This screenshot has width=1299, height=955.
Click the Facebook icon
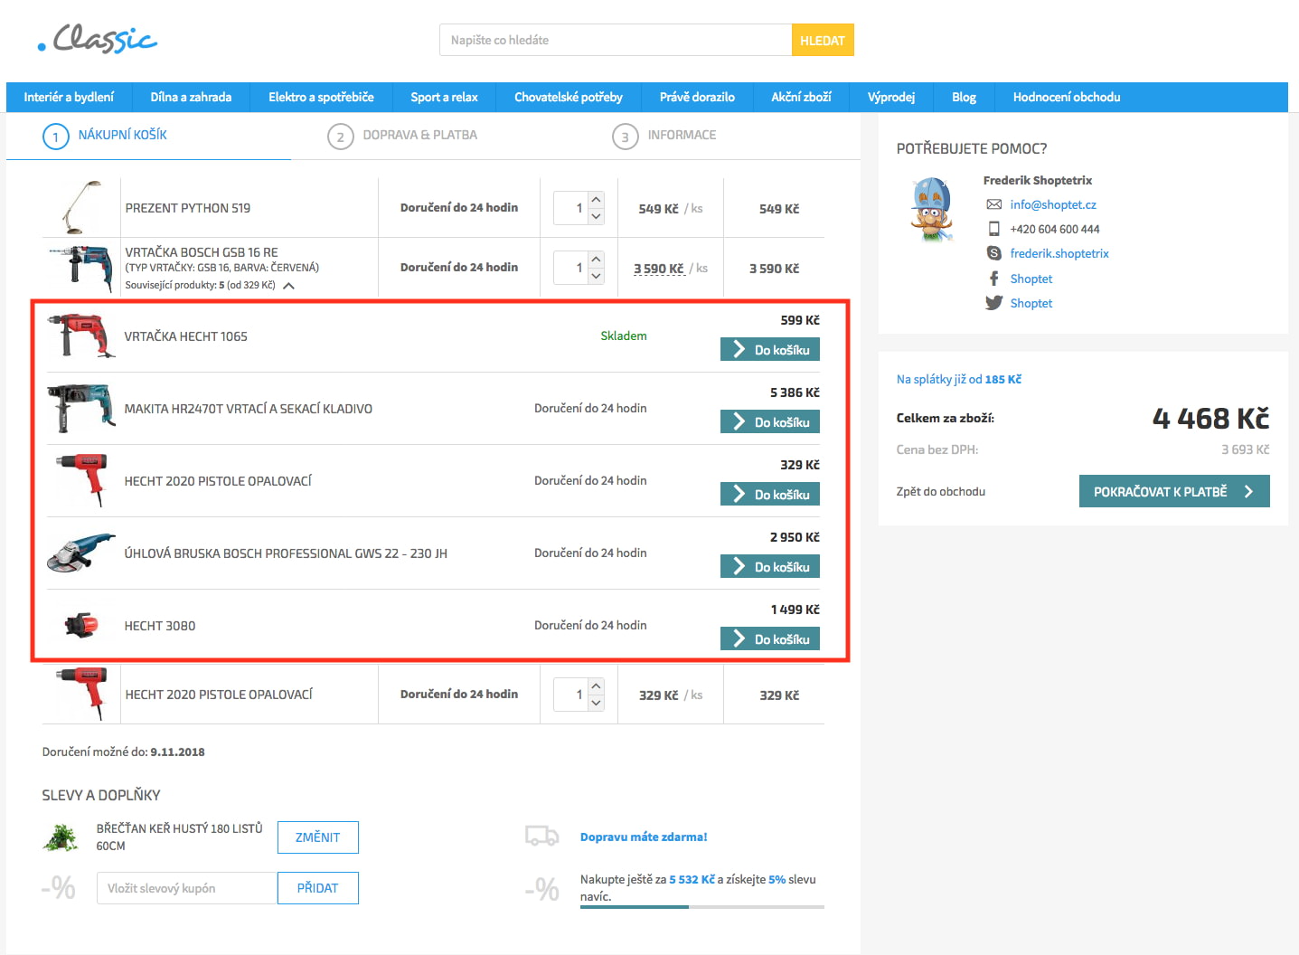[994, 279]
